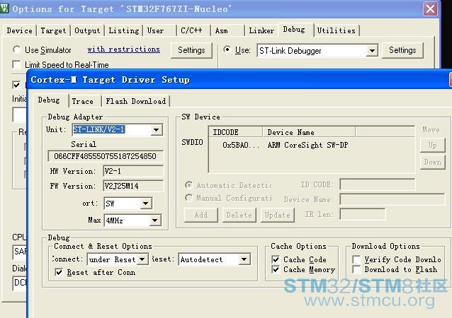Image resolution: width=452 pixels, height=318 pixels.
Task: Click the Down button in SW Device
Action: [x=432, y=162]
